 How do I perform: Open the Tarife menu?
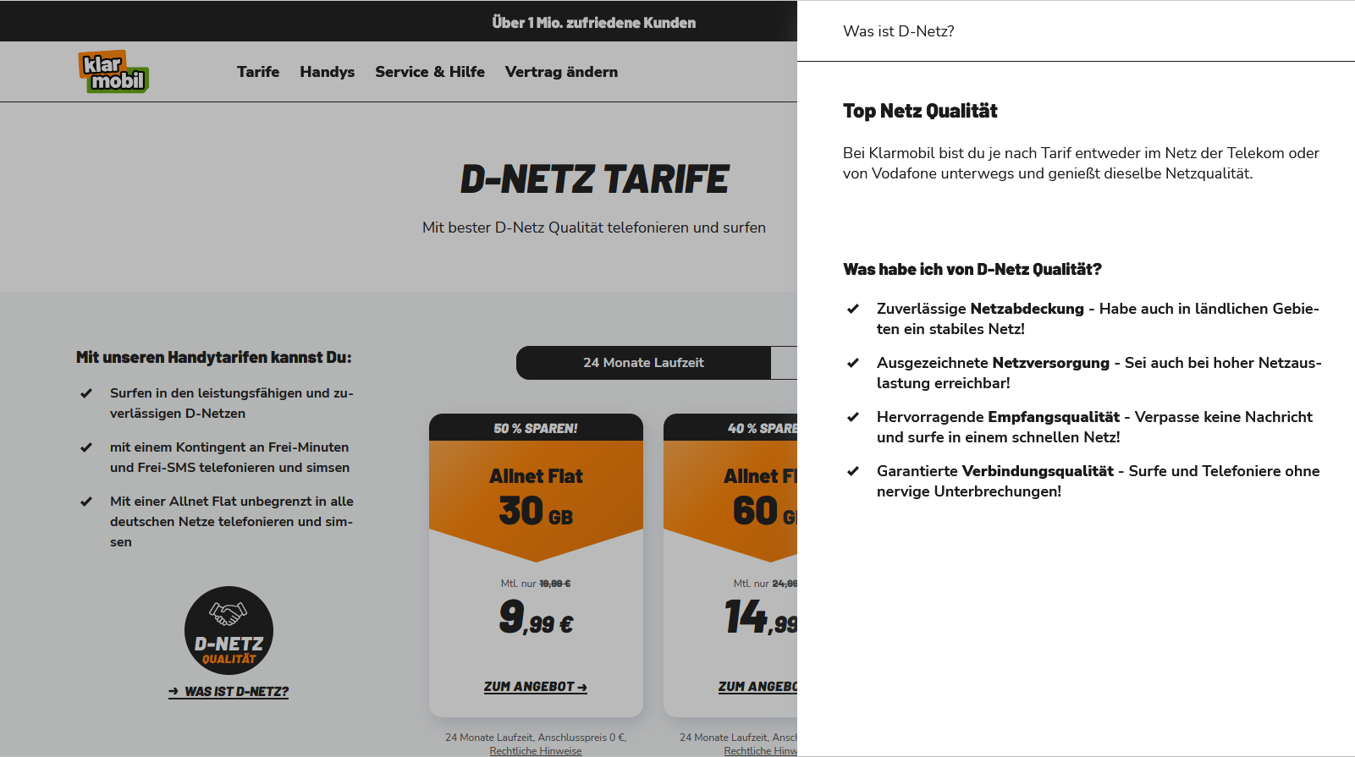(258, 72)
